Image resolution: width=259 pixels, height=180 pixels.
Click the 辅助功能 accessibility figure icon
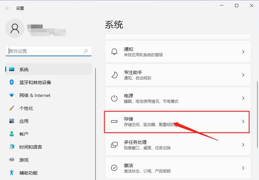tap(12, 173)
